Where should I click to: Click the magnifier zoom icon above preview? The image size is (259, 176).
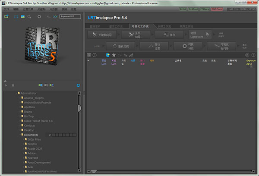pos(29,16)
